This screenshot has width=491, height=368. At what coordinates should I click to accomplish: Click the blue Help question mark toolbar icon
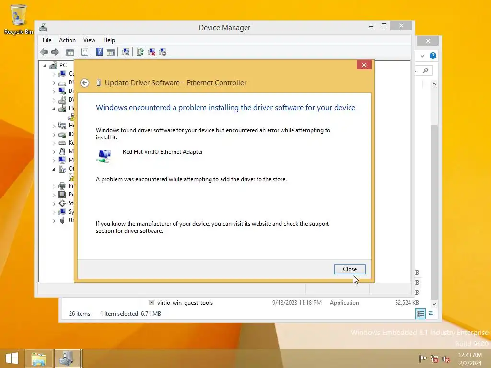(99, 52)
